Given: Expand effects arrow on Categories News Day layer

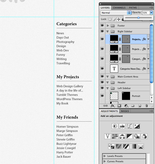Looking at the screenshot, I should click(148, 69).
